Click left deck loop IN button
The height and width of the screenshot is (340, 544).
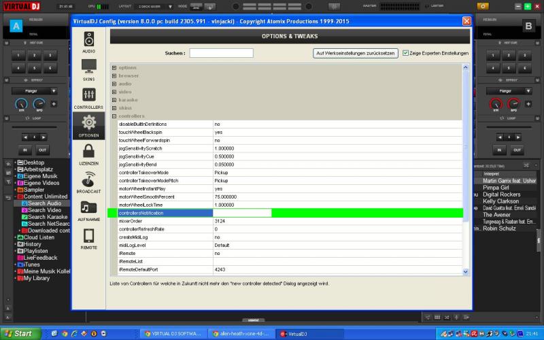tap(24, 150)
